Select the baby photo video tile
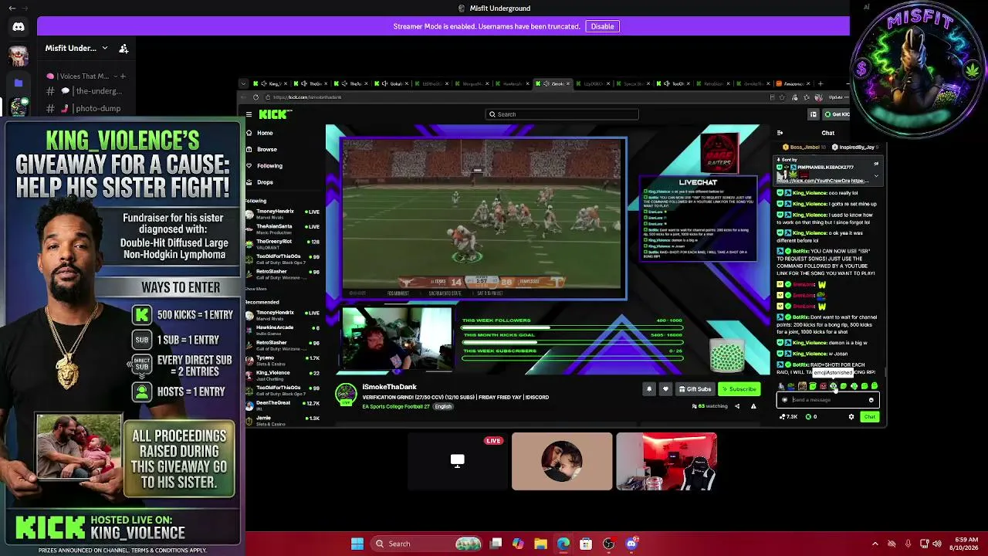The height and width of the screenshot is (556, 988). (x=562, y=462)
